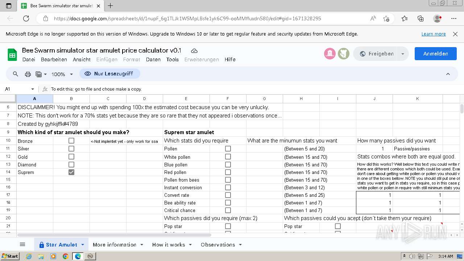The image size is (464, 261).
Task: Check the Silver amulet checkbox
Action: point(71,149)
